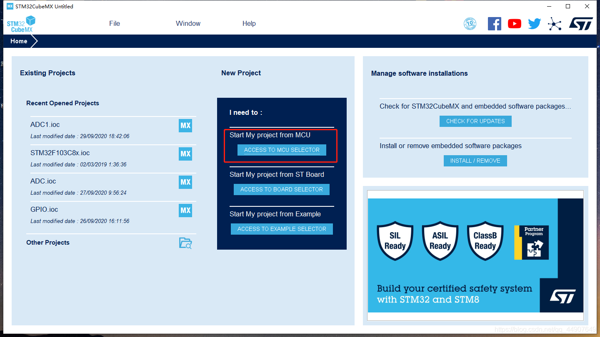
Task: Click ACCESS TO MCU SELECTOR button
Action: (x=282, y=150)
